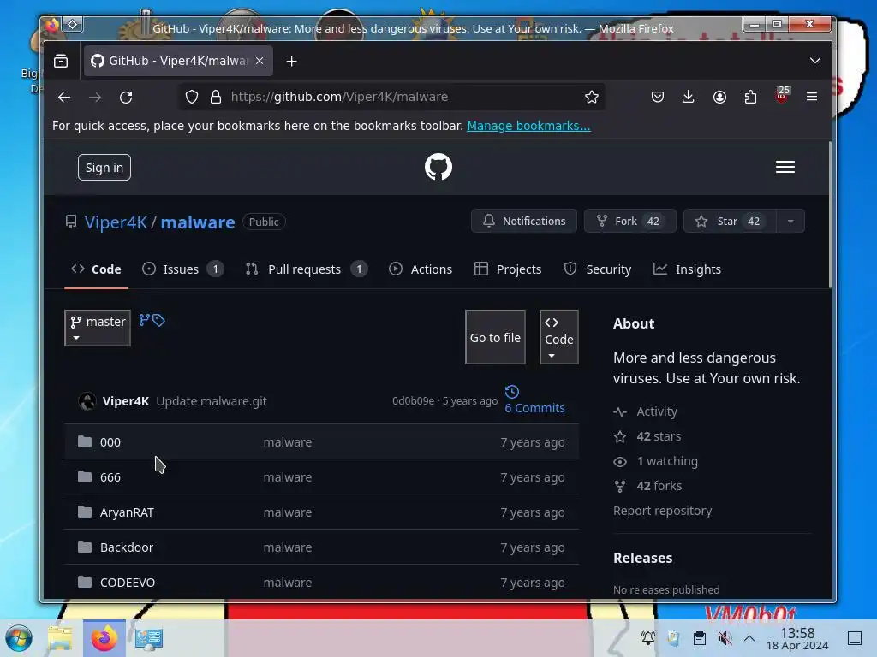Image resolution: width=877 pixels, height=657 pixels.
Task: Open the Manage bookmarks link
Action: click(528, 126)
